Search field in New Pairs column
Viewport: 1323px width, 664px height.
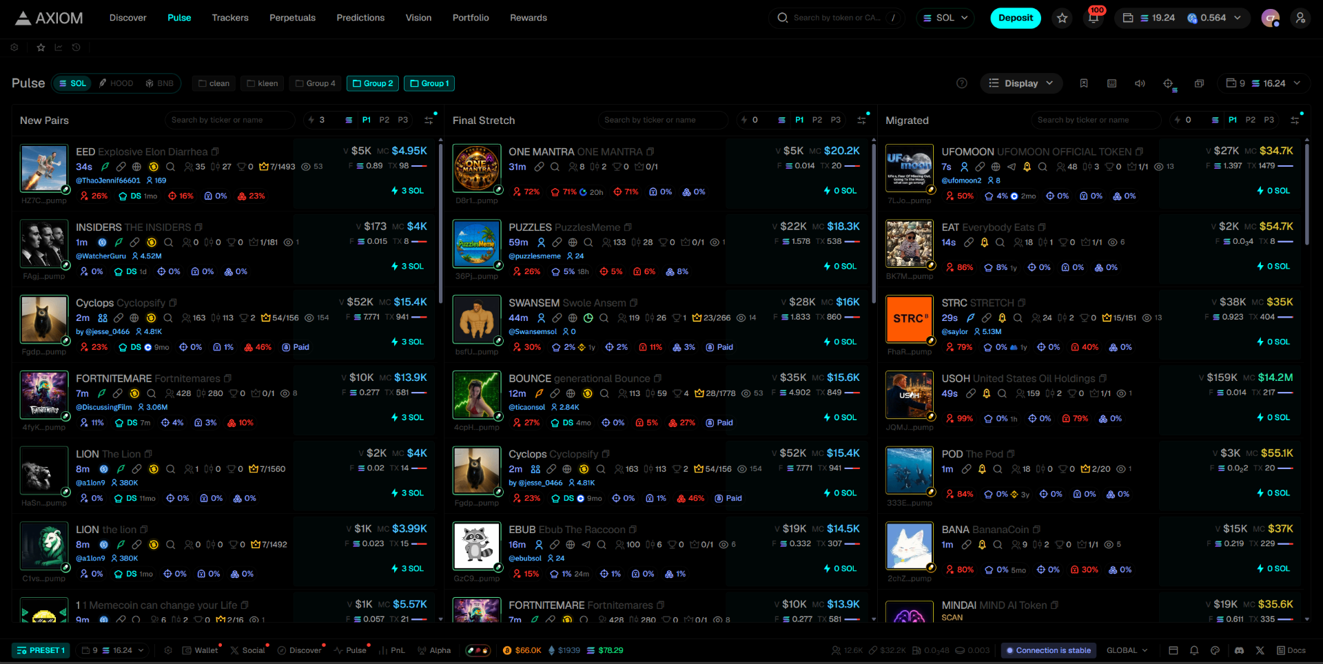point(230,120)
